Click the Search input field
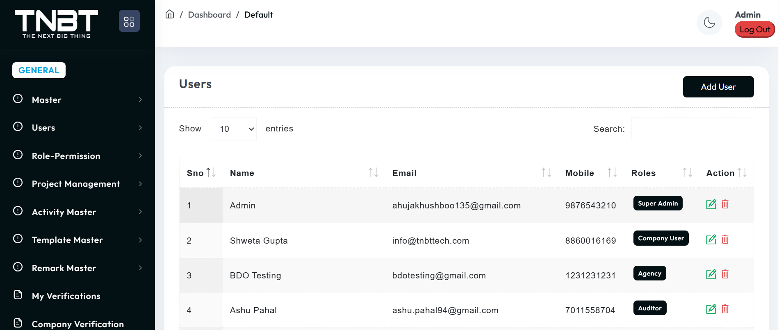The width and height of the screenshot is (779, 330). coord(692,129)
